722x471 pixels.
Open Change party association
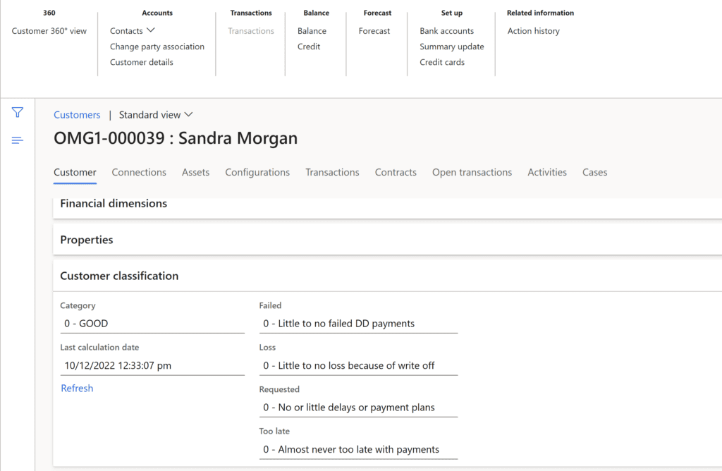click(x=157, y=47)
